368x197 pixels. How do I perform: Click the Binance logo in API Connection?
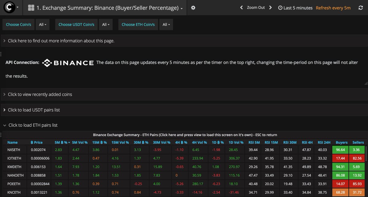[x=68, y=63]
